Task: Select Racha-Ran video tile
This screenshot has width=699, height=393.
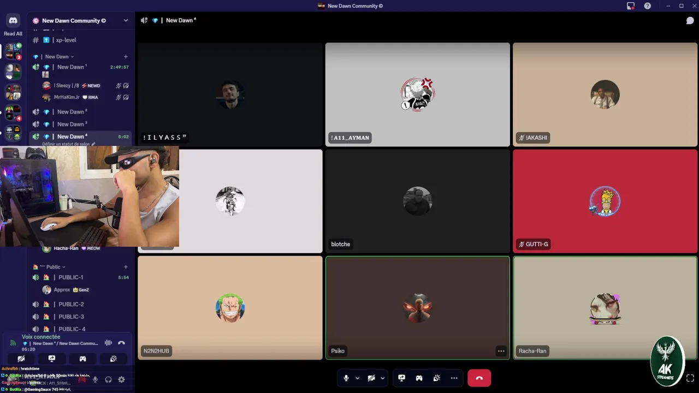Action: click(x=605, y=308)
